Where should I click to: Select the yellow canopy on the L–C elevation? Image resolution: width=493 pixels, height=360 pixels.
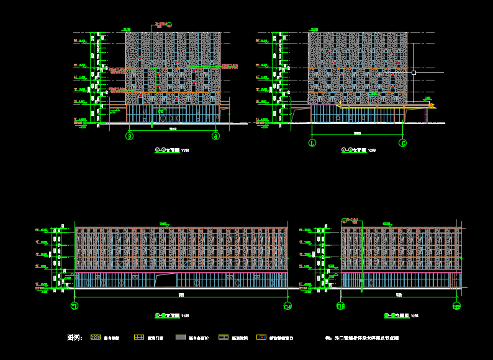[386, 107]
